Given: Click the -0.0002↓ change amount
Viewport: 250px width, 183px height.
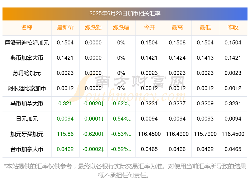Looking at the screenshot, I should click(x=93, y=149).
